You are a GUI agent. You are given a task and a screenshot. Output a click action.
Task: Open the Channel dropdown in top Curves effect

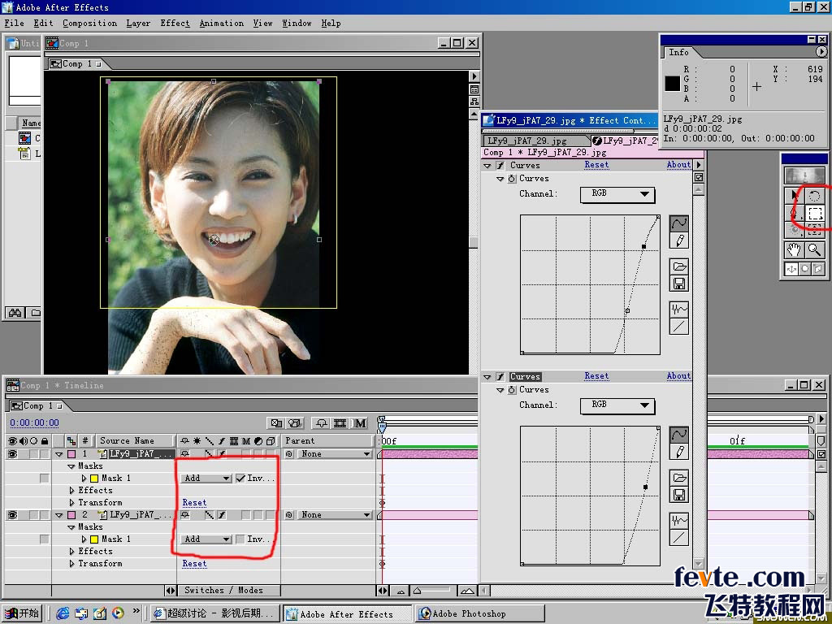(x=617, y=194)
